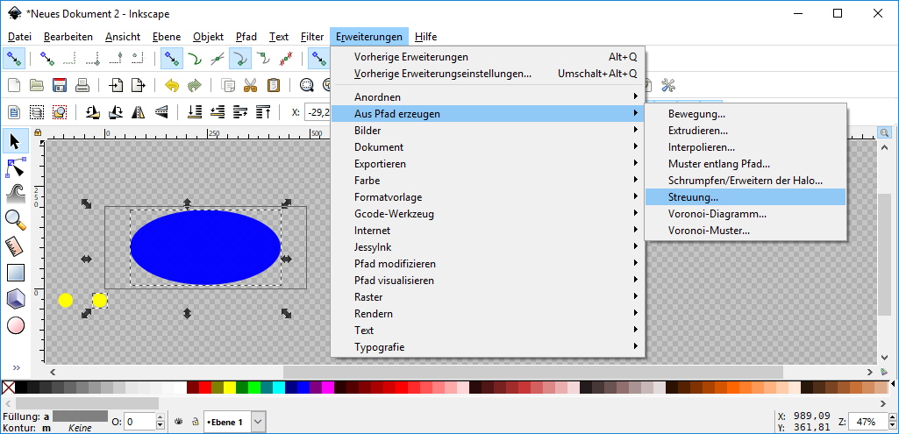Open the Ebene 1 layer dropdown
The image size is (899, 434).
tap(258, 422)
